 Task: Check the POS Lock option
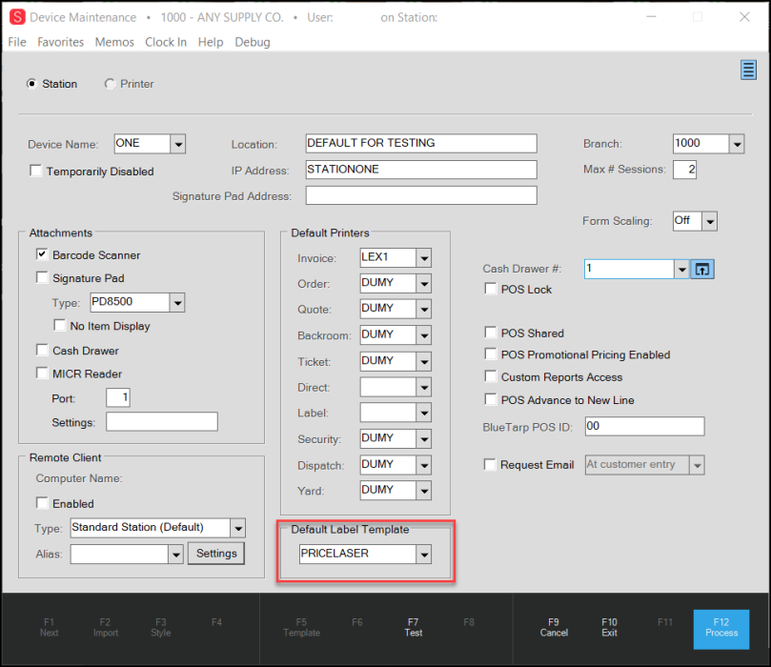click(491, 290)
